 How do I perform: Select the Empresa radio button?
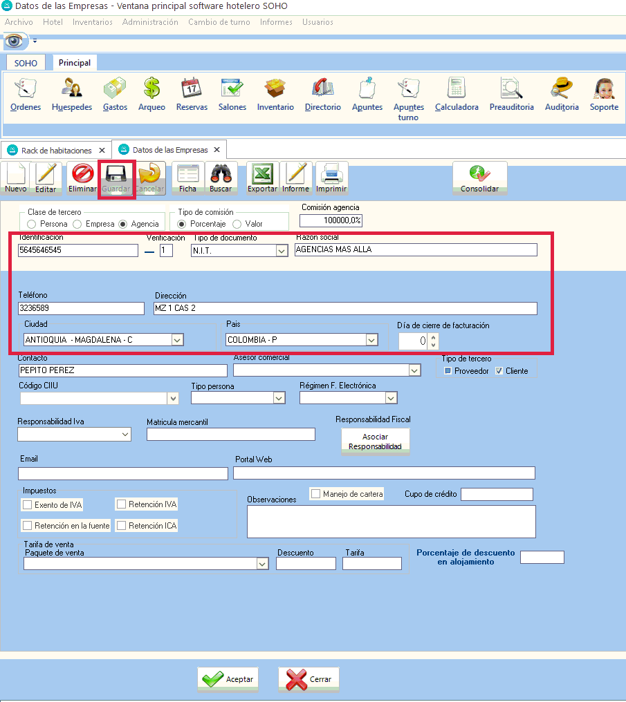tap(77, 224)
